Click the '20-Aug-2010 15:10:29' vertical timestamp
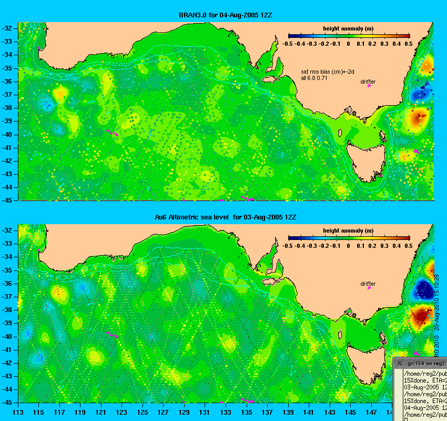447x421 pixels. (436, 303)
